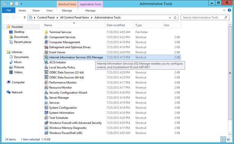Open Recent places in navigation pane
234x144 pixels.
click(22, 42)
